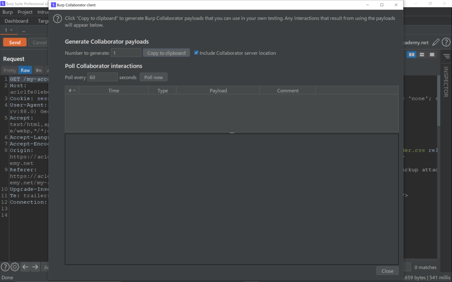Open a new Repeater tab via the ... tab

(x=23, y=30)
